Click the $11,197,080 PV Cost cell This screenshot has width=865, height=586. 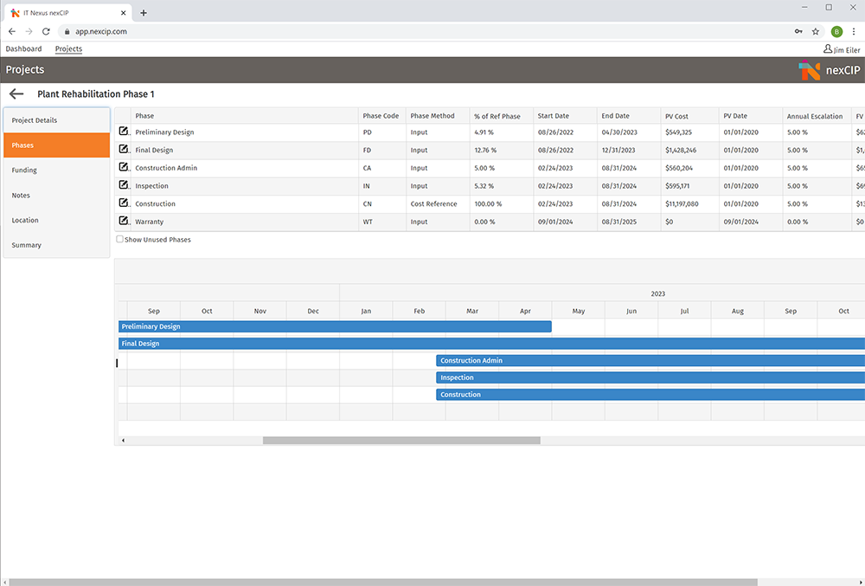pos(689,203)
